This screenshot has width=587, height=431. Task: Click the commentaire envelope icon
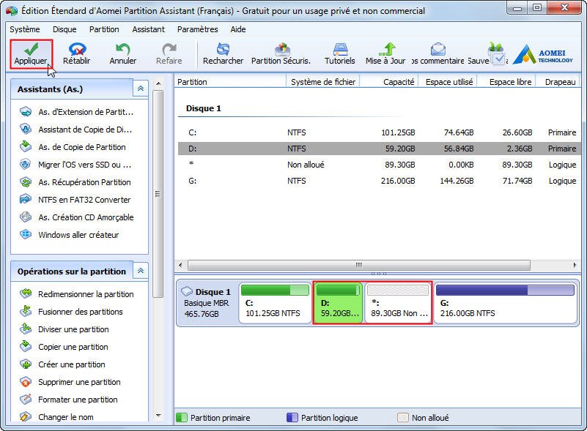(x=438, y=49)
